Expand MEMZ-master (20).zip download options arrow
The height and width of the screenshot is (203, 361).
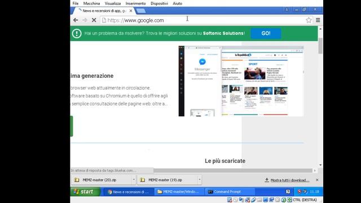pos(134,179)
